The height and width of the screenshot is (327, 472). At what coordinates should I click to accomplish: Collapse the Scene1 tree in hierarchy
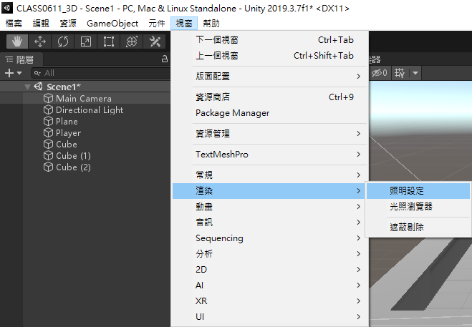click(27, 87)
